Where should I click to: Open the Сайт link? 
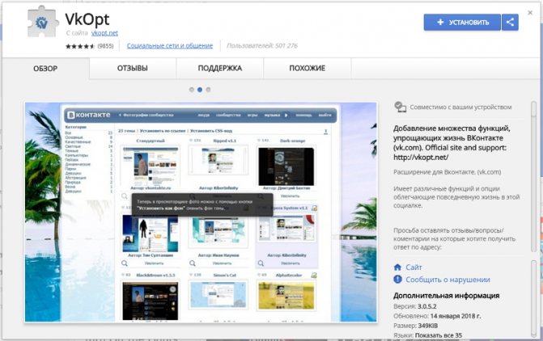(414, 267)
